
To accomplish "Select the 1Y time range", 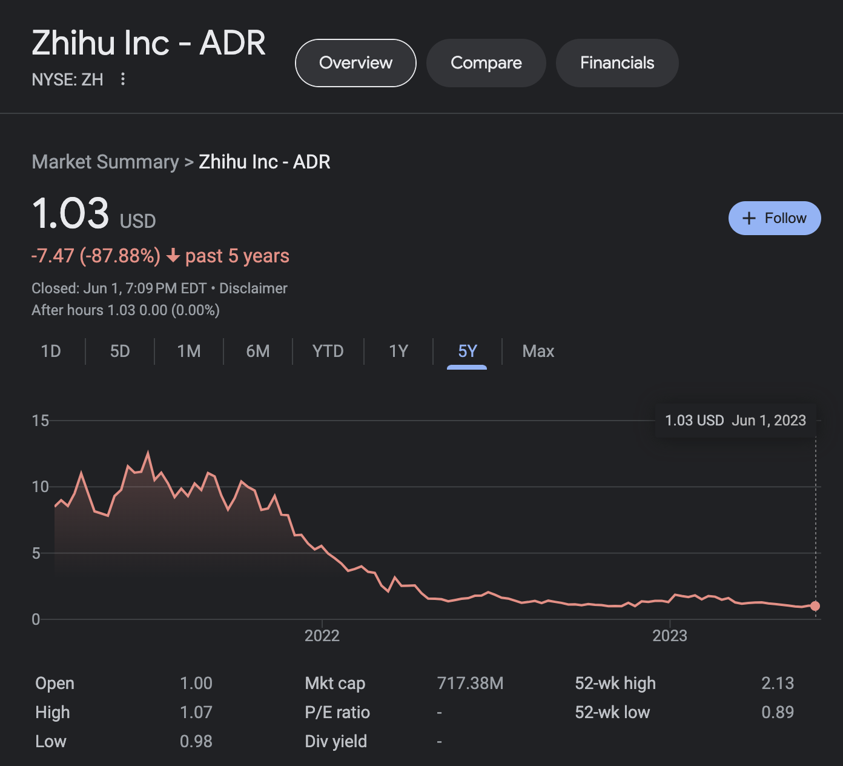I will (398, 351).
